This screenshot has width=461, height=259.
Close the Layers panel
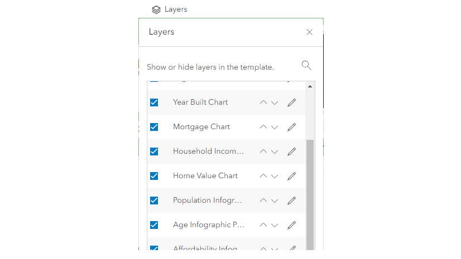click(x=309, y=32)
